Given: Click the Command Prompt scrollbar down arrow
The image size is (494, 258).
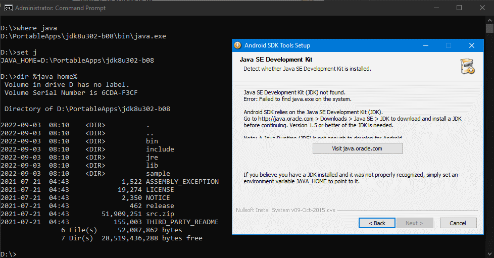Looking at the screenshot, I should point(489,253).
